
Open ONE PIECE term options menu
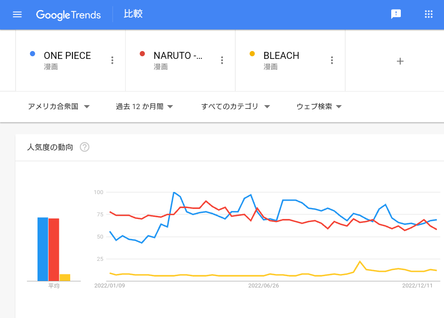click(112, 60)
